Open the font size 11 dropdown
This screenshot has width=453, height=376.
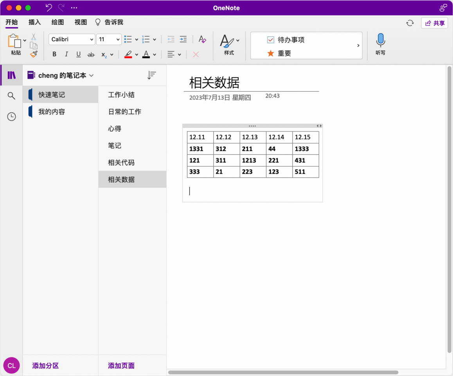coord(109,39)
